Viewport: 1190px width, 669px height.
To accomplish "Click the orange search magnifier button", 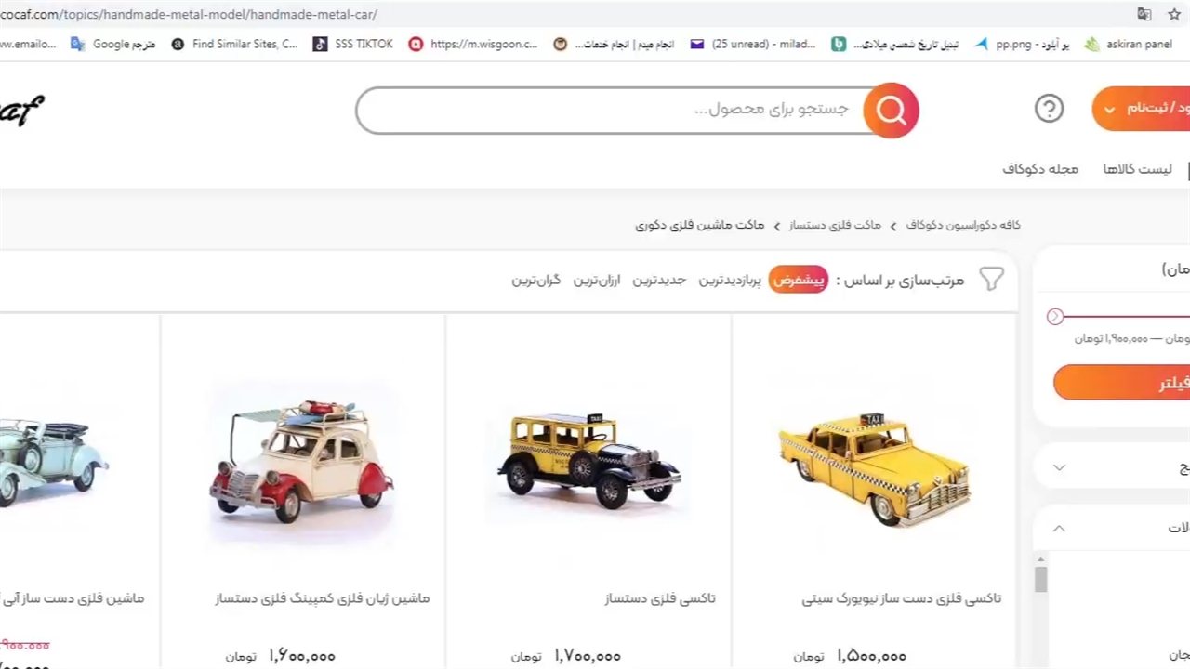I will (891, 111).
